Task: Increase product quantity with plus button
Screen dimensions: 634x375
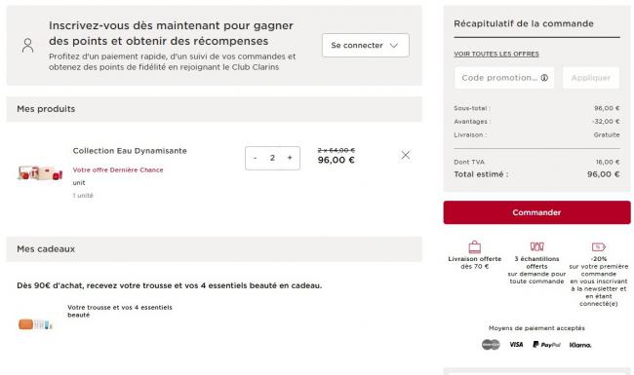Action: [290, 158]
